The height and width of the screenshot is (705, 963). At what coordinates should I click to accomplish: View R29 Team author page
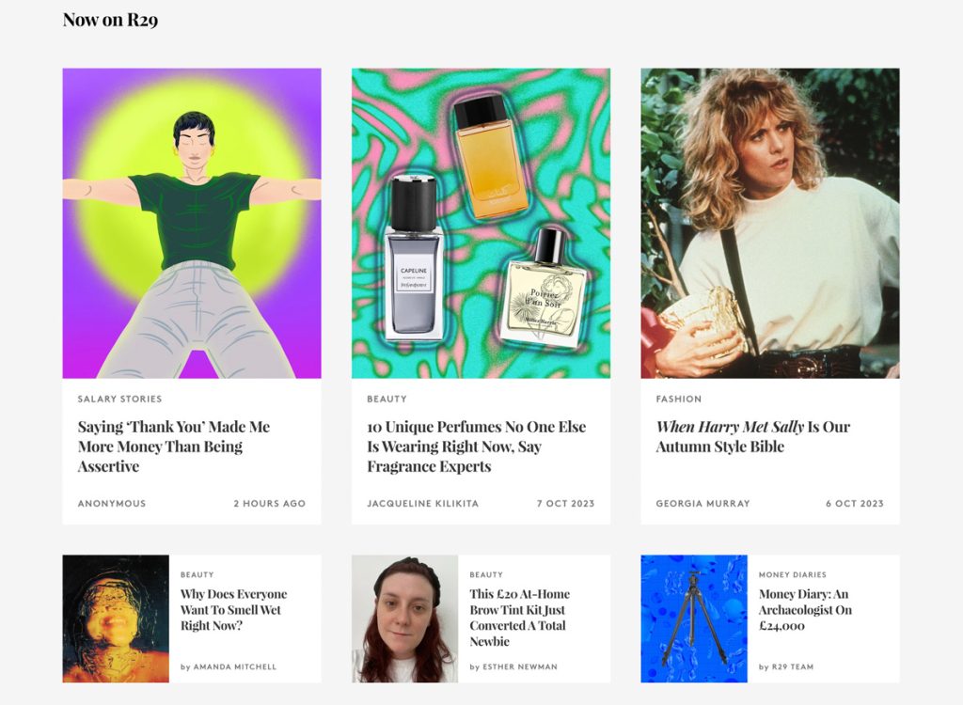[792, 666]
